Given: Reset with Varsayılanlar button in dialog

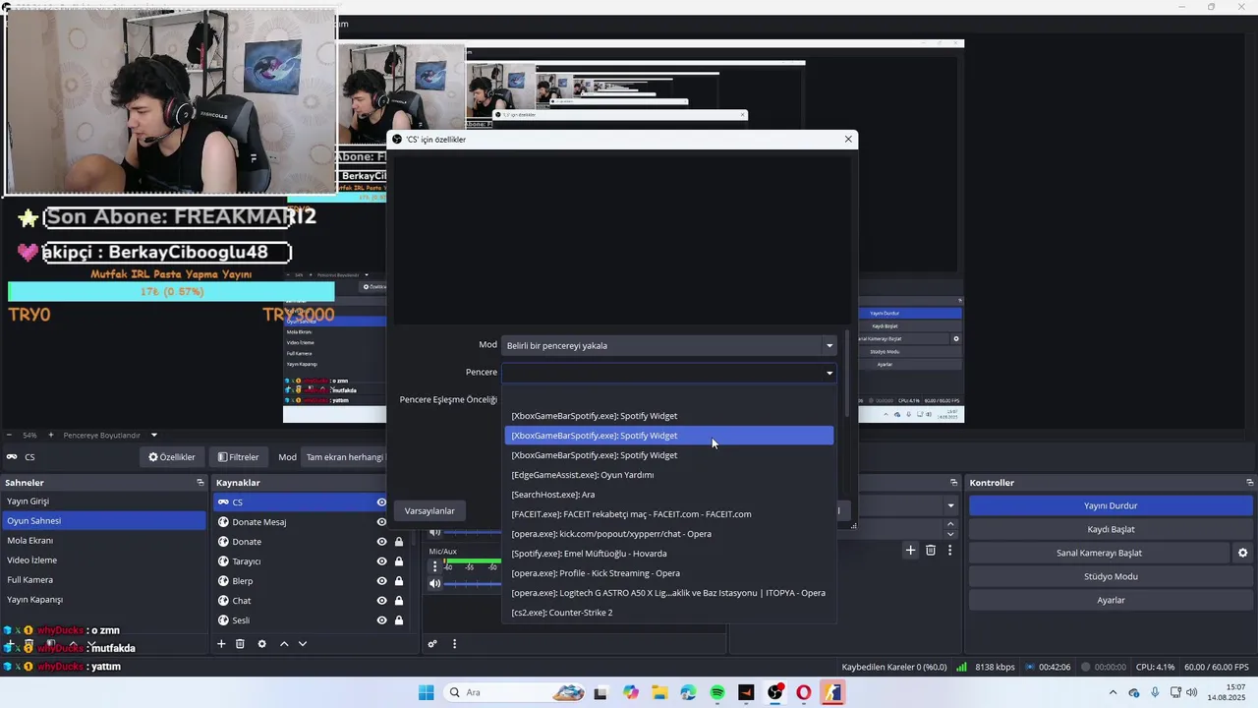Looking at the screenshot, I should [429, 510].
